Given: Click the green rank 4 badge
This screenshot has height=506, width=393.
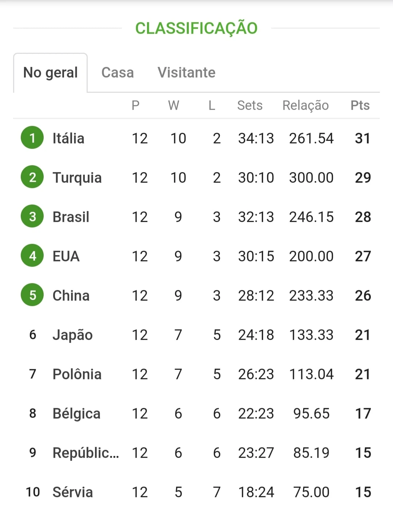Looking at the screenshot, I should [x=32, y=256].
